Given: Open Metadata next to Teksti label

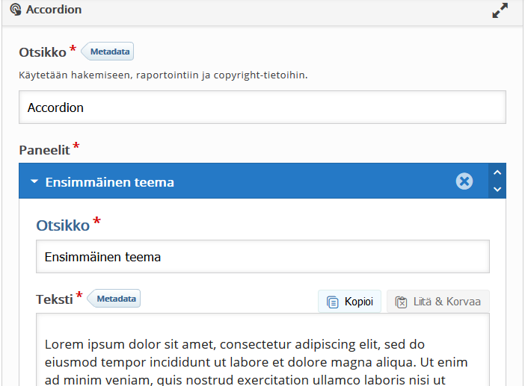Looking at the screenshot, I should [x=116, y=299].
